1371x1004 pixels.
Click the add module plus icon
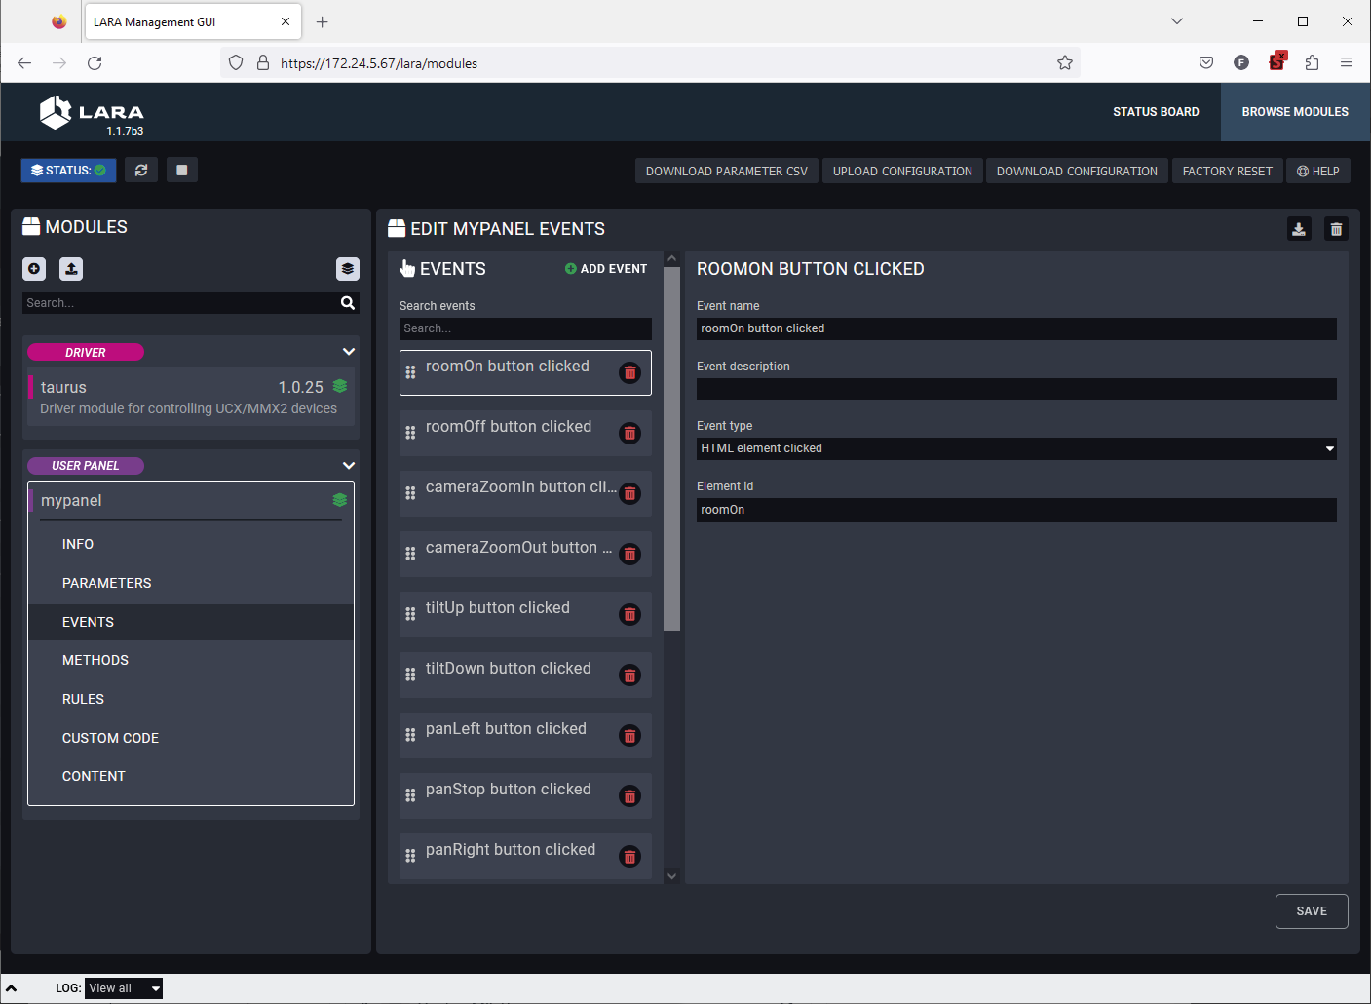[x=34, y=269]
